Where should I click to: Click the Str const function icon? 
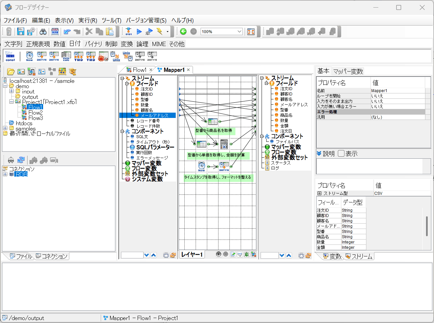pos(10,56)
